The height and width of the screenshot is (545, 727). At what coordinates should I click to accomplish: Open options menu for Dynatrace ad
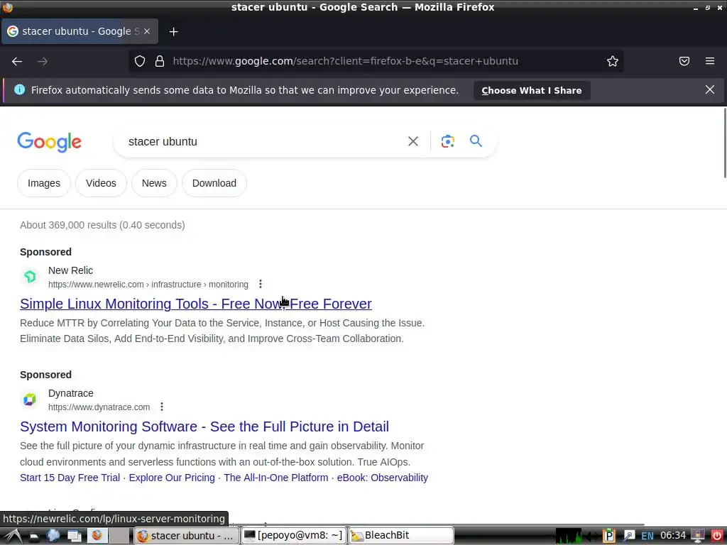pyautogui.click(x=162, y=407)
